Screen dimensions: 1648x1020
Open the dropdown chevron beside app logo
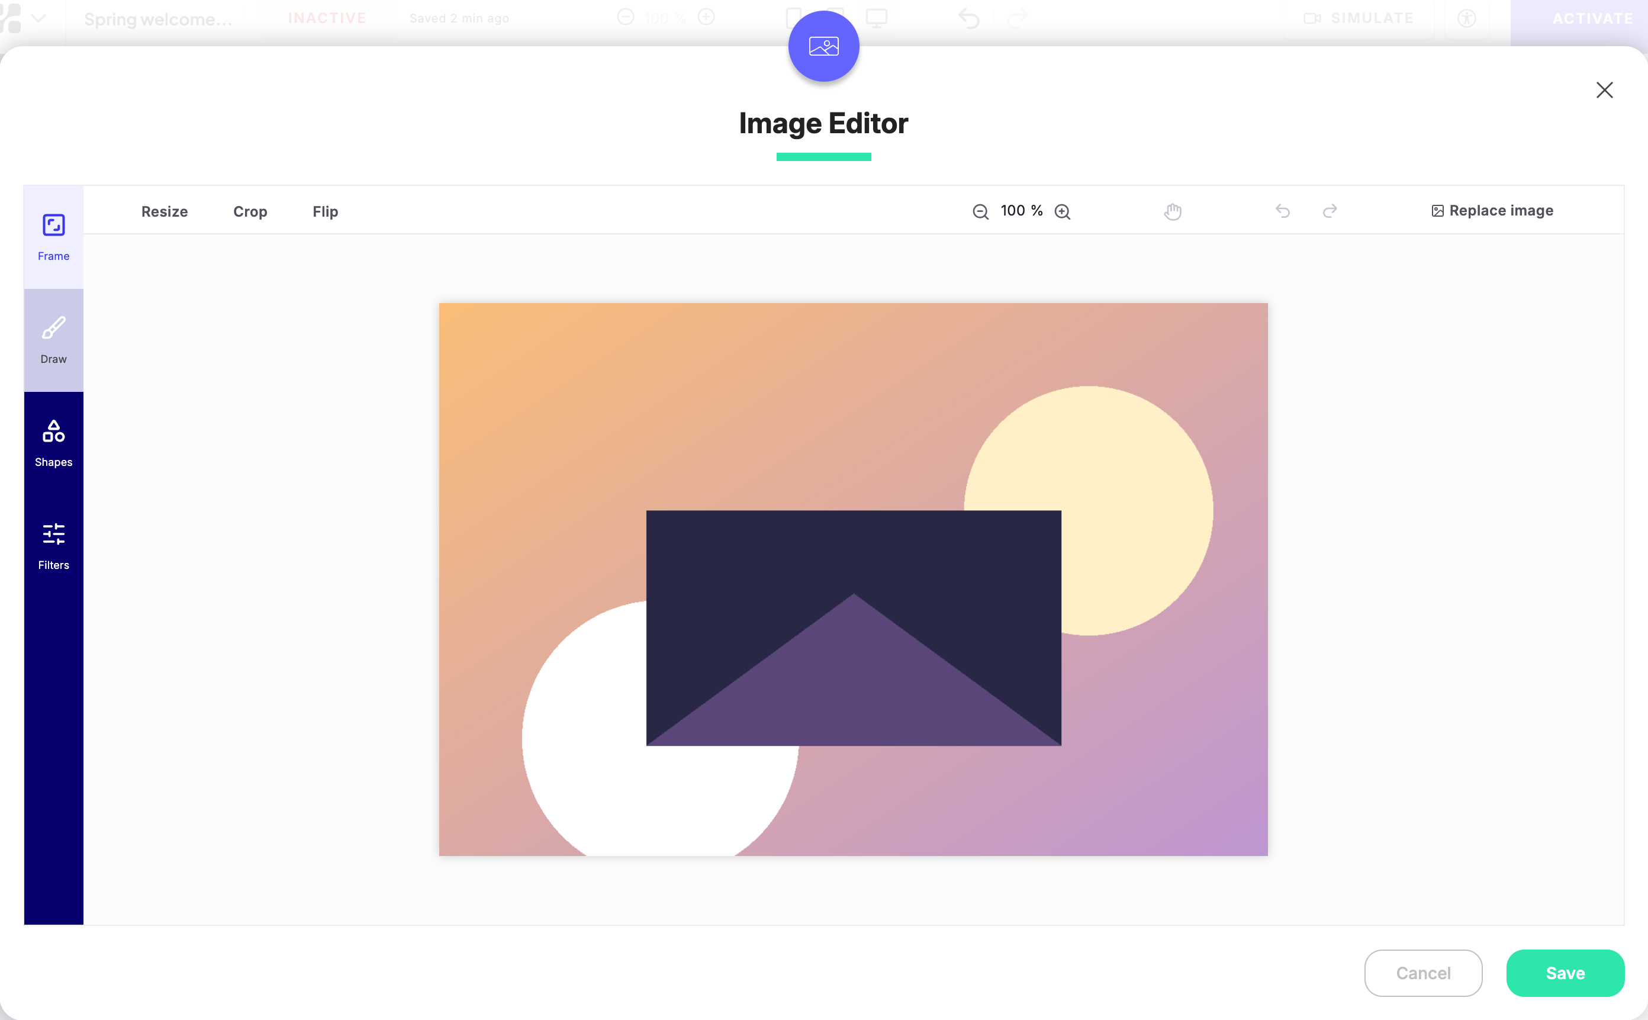38,18
